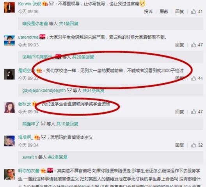Open Kerwin-张俊's avatar profile
206x187 pixels.
[x=9, y=7]
